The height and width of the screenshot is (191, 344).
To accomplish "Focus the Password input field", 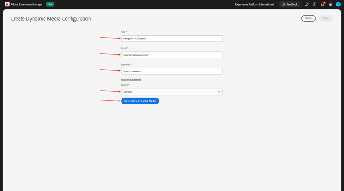I will [x=172, y=71].
